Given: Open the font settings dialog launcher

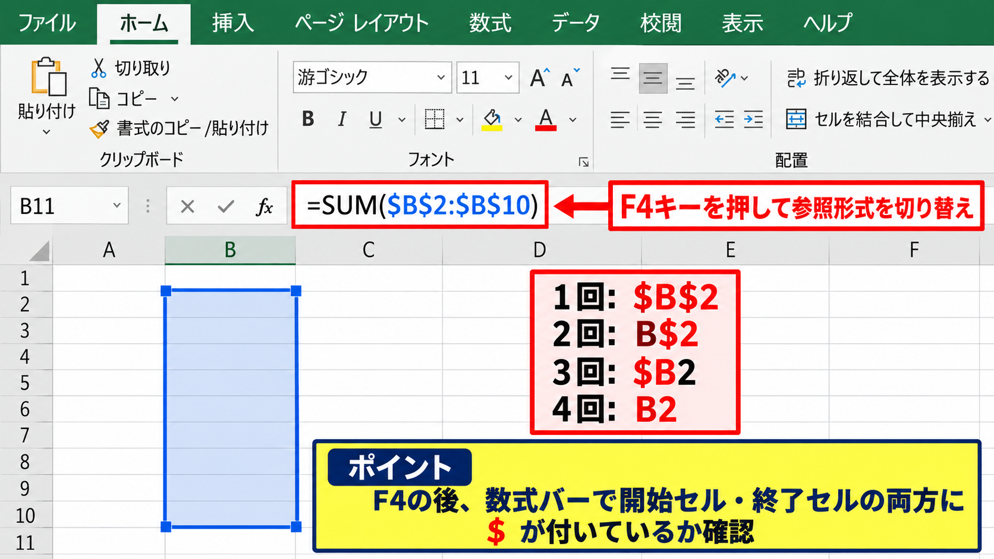Looking at the screenshot, I should (584, 162).
